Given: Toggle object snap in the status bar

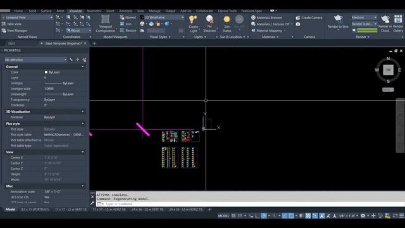Looking at the screenshot, I should [291, 215].
